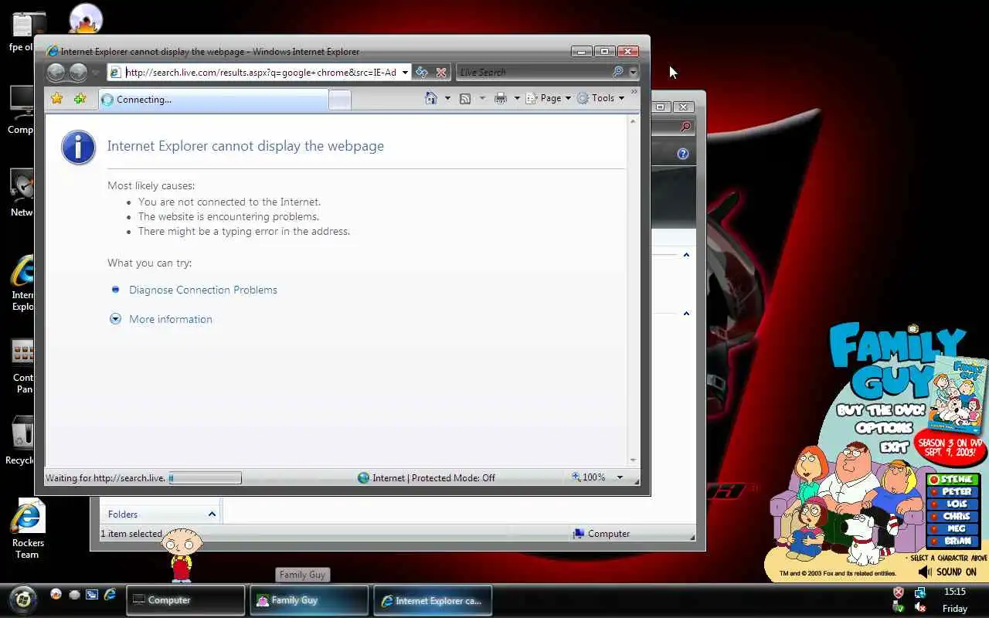Open the Windows Start orb
Image resolution: width=989 pixels, height=618 pixels.
pyautogui.click(x=23, y=599)
